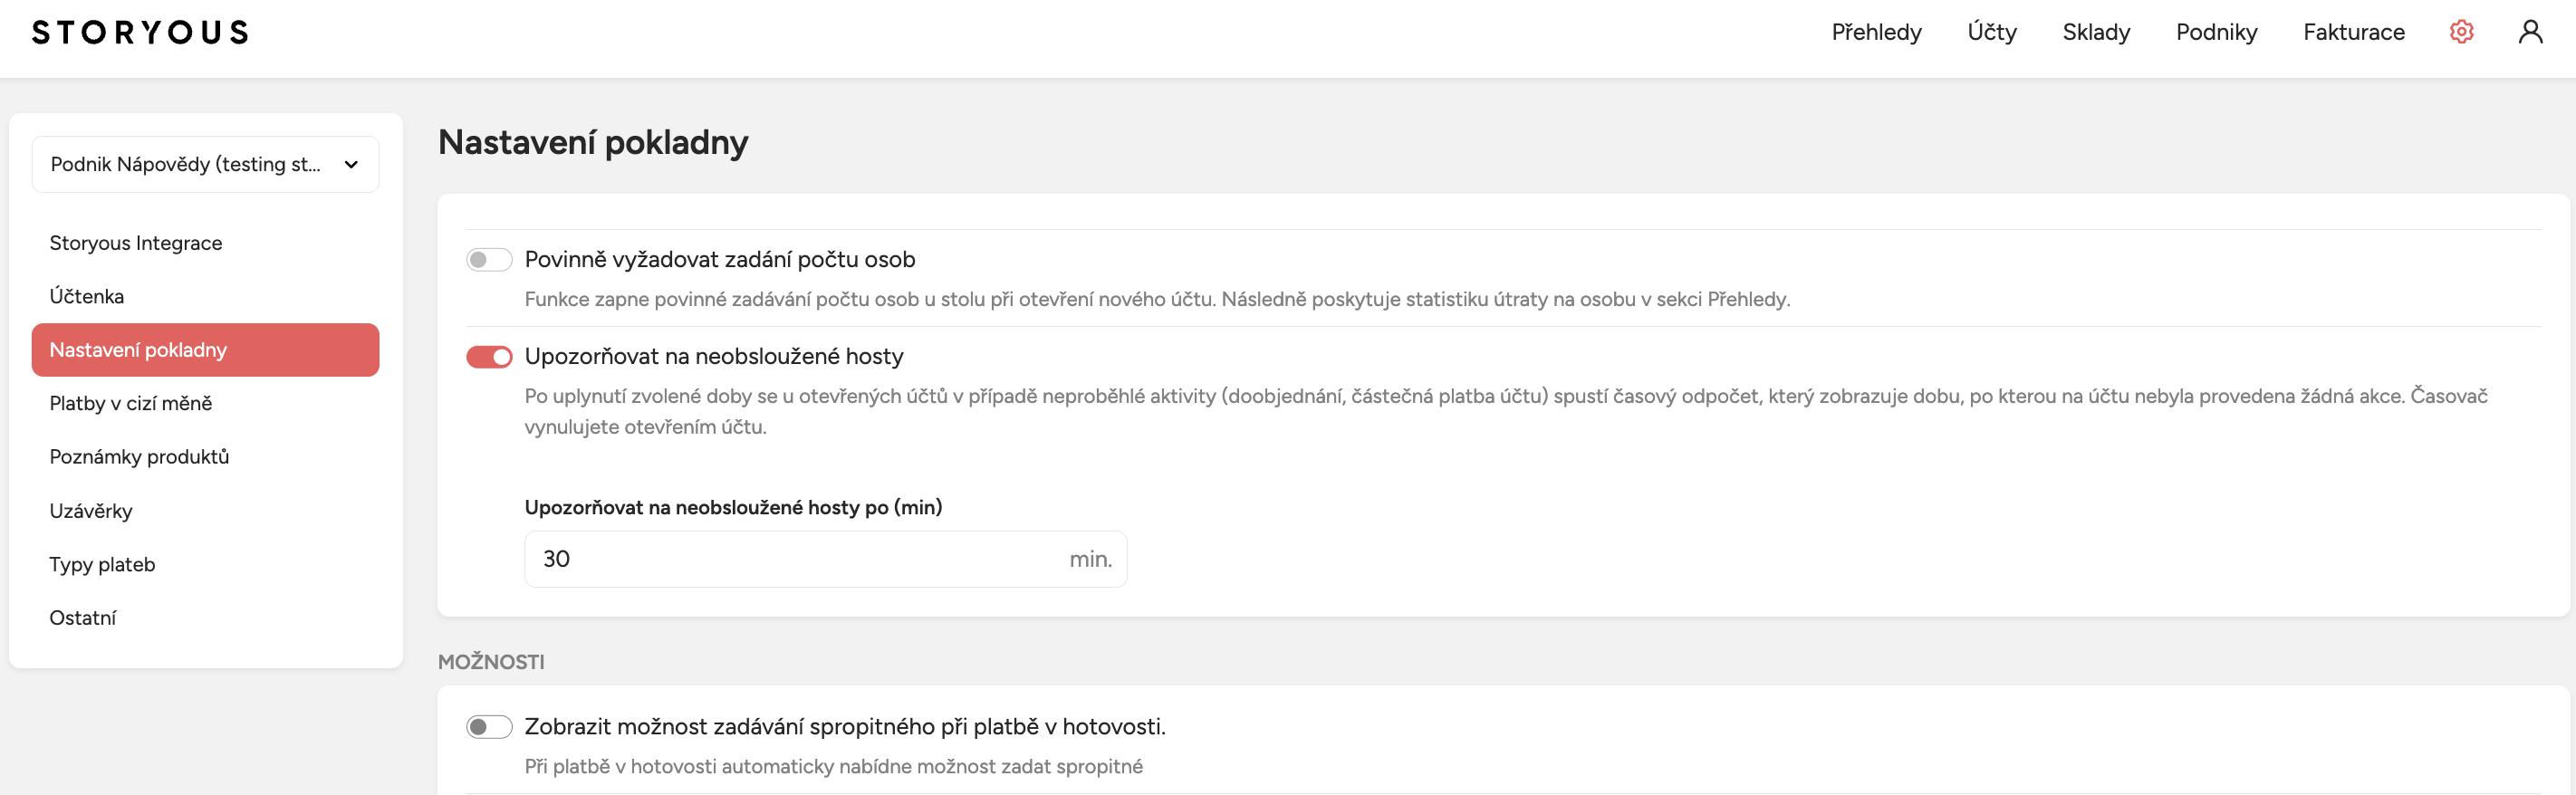The image size is (2576, 795).
Task: Navigate to Podniky in the top bar
Action: click(x=2216, y=32)
